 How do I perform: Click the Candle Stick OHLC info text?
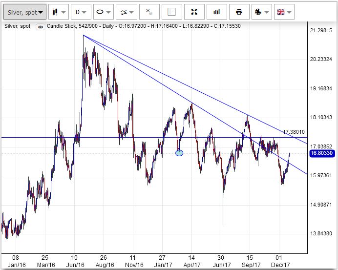point(144,26)
